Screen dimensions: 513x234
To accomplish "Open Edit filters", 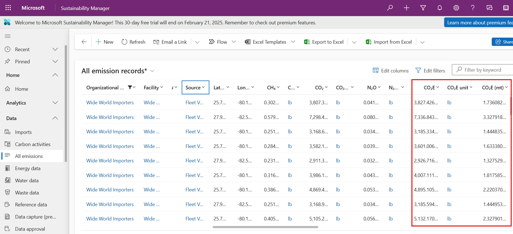I will (x=430, y=71).
